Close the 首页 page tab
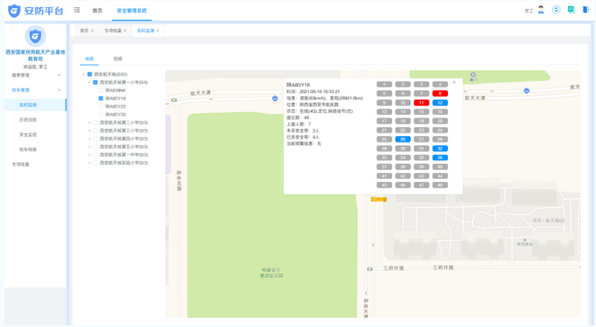The height and width of the screenshot is (327, 596). click(92, 30)
